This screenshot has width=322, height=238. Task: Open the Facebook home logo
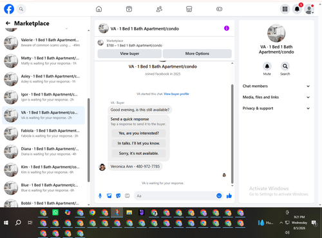[x=9, y=9]
